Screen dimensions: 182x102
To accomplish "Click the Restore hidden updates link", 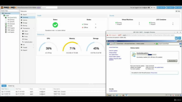I will tap(114, 57).
